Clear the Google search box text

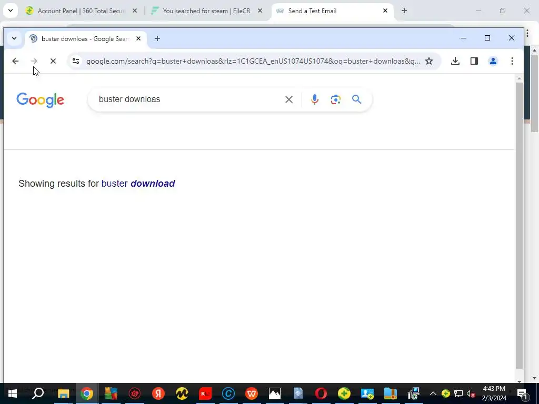coord(289,99)
